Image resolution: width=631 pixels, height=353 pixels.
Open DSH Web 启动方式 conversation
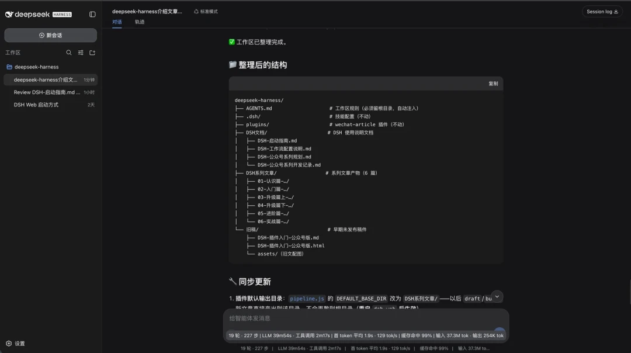(x=50, y=105)
